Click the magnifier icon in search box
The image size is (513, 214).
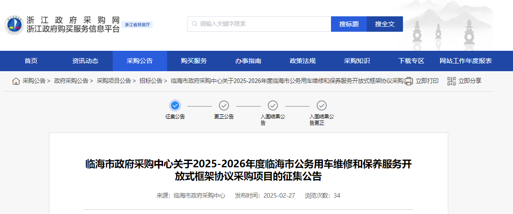pyautogui.click(x=194, y=24)
